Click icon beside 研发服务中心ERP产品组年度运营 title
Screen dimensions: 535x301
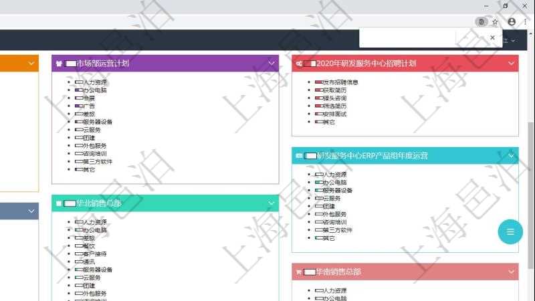point(298,156)
